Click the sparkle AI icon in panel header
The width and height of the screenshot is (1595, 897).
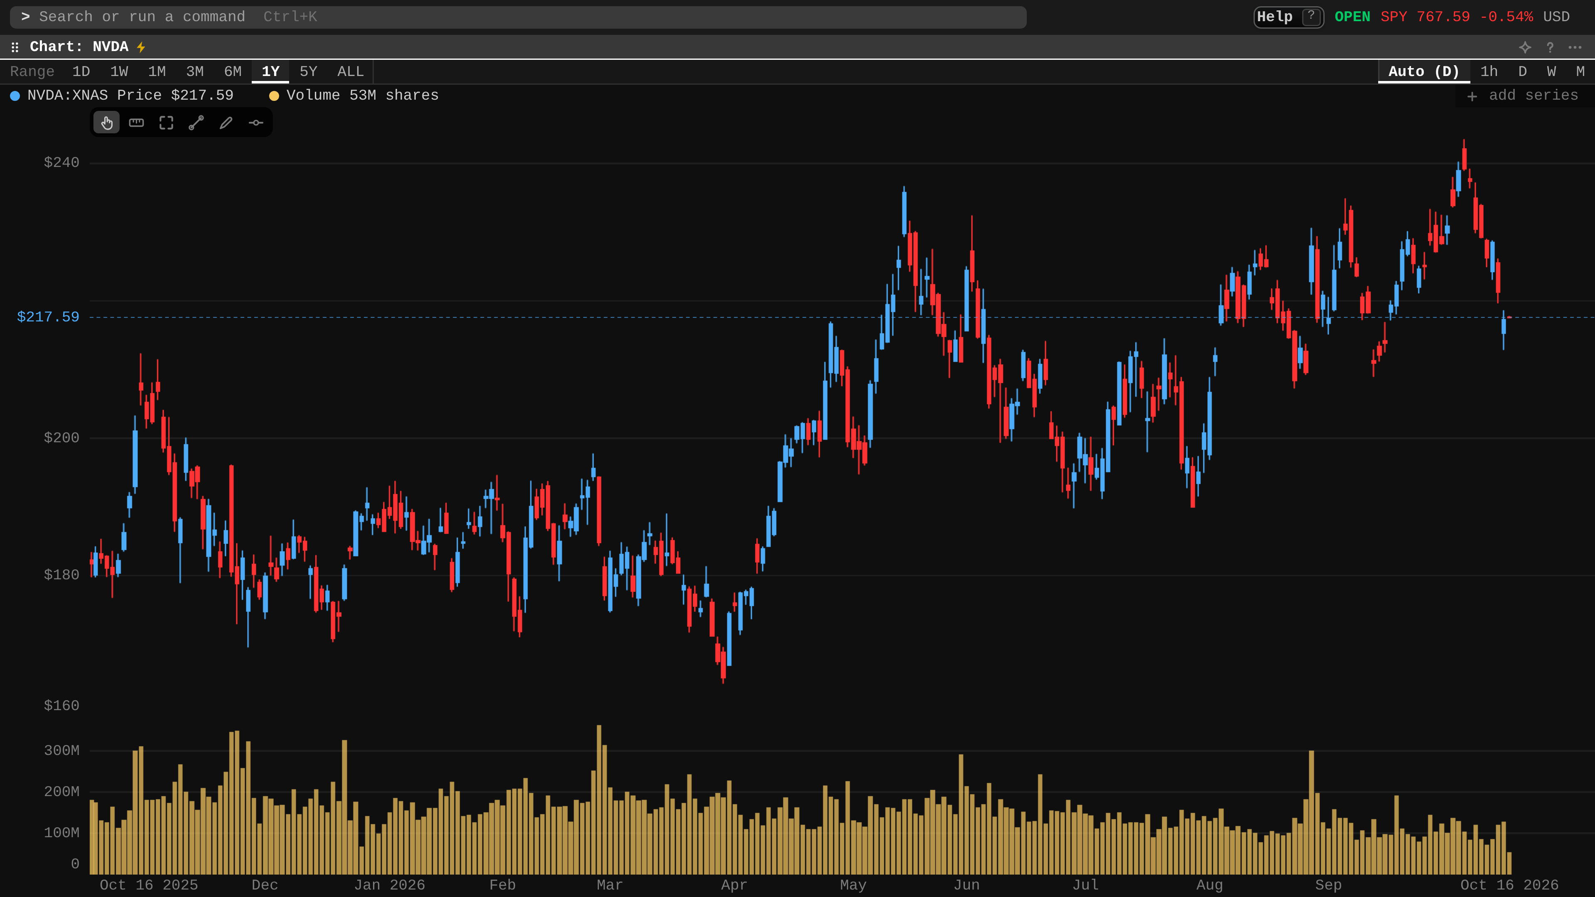(1525, 47)
